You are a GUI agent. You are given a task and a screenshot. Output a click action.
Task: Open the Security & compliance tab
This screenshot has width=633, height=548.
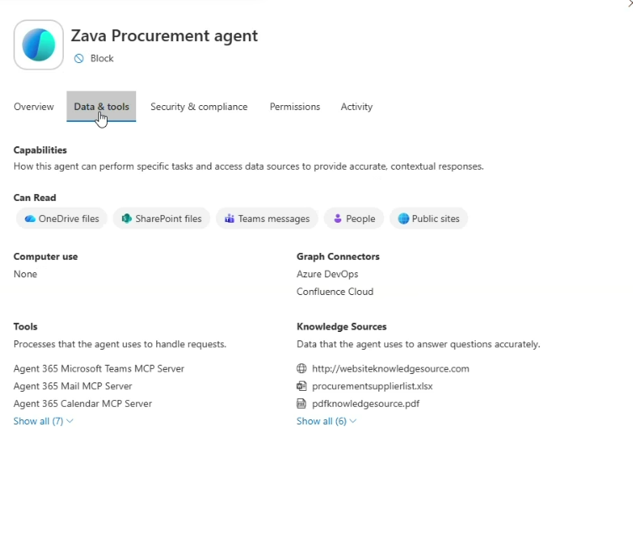pyautogui.click(x=198, y=107)
